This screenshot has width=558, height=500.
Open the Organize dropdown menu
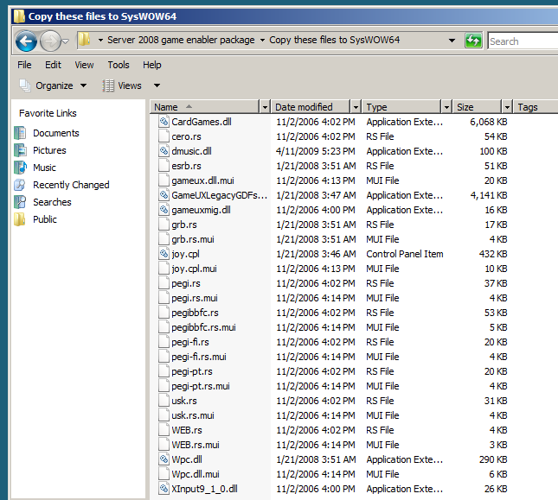pyautogui.click(x=54, y=85)
